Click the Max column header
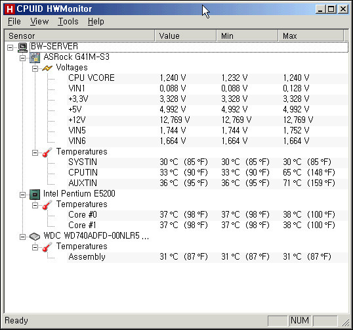Screen dimensions: 353x330 (311, 35)
